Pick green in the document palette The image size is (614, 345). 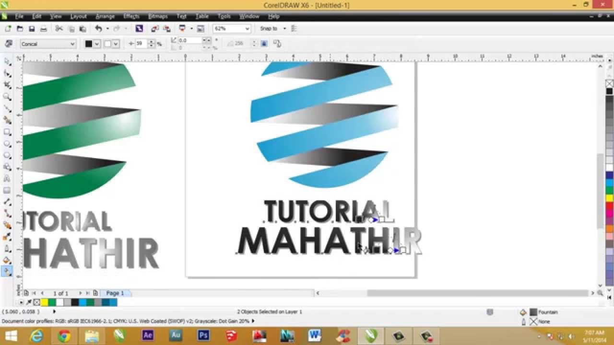click(x=52, y=302)
